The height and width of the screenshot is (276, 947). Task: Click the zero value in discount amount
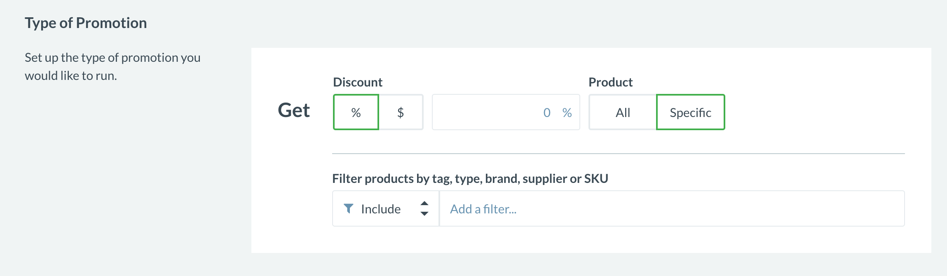547,112
